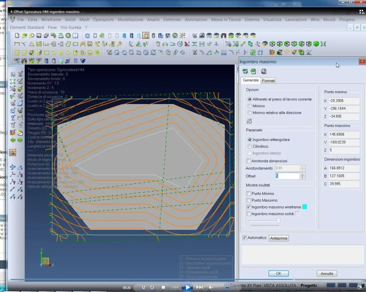Select Minimo relativo alla direzione option

pyautogui.click(x=250, y=113)
